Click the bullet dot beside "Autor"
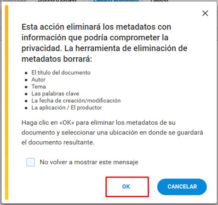 26,80
